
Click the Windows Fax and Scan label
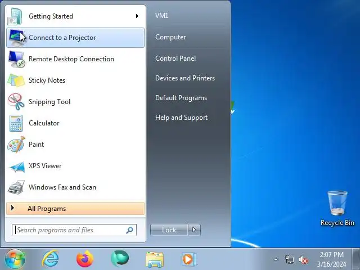pyautogui.click(x=62, y=187)
